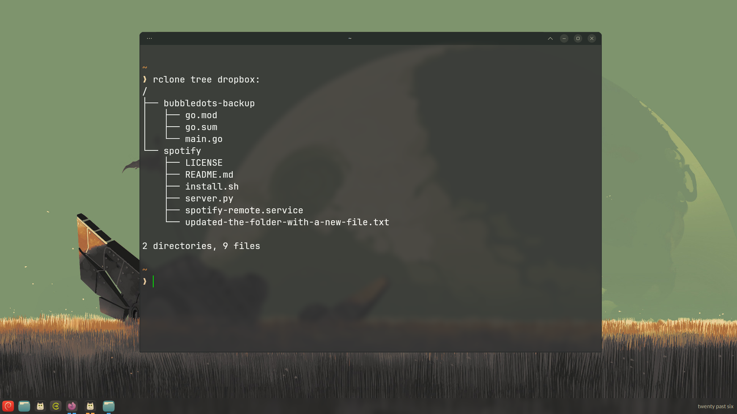Maximize the terminal window
Image resolution: width=737 pixels, height=414 pixels.
pyautogui.click(x=578, y=38)
